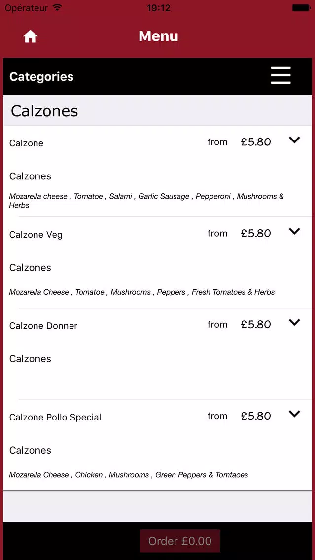The image size is (315, 560).
Task: Select the Calzone Veg item name
Action: (35, 235)
